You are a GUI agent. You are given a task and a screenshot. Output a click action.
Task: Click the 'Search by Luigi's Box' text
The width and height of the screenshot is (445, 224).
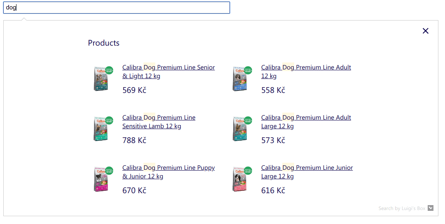coord(402,208)
